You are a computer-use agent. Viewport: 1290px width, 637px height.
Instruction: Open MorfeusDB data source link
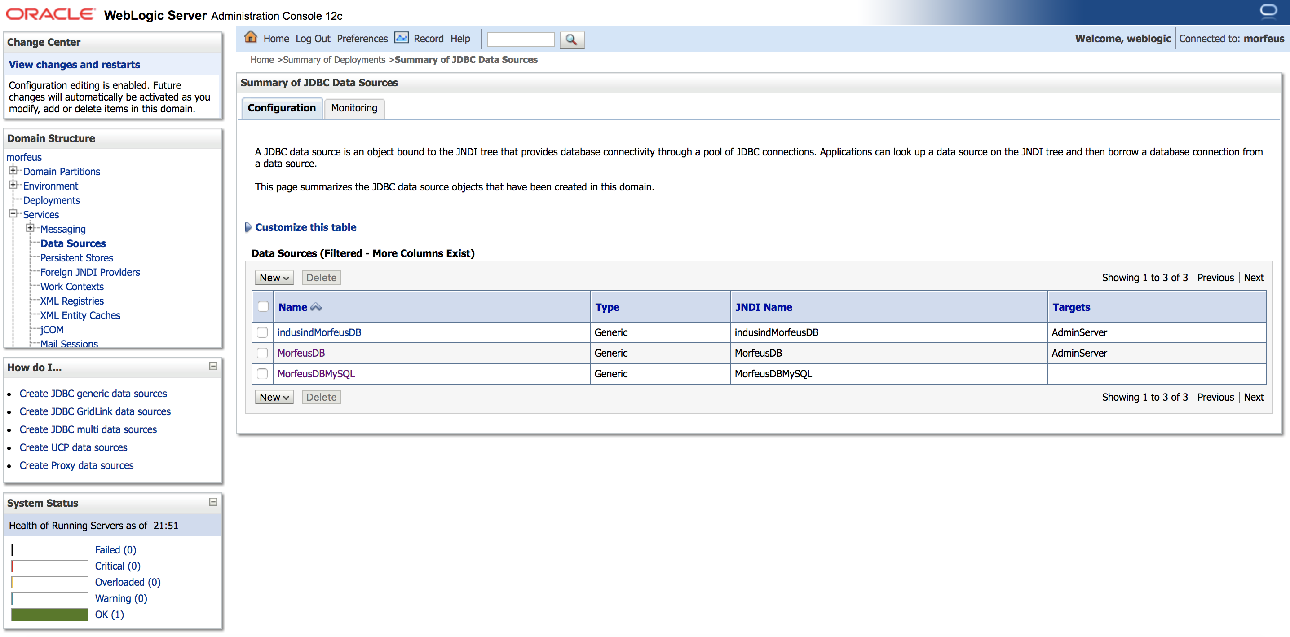[301, 353]
